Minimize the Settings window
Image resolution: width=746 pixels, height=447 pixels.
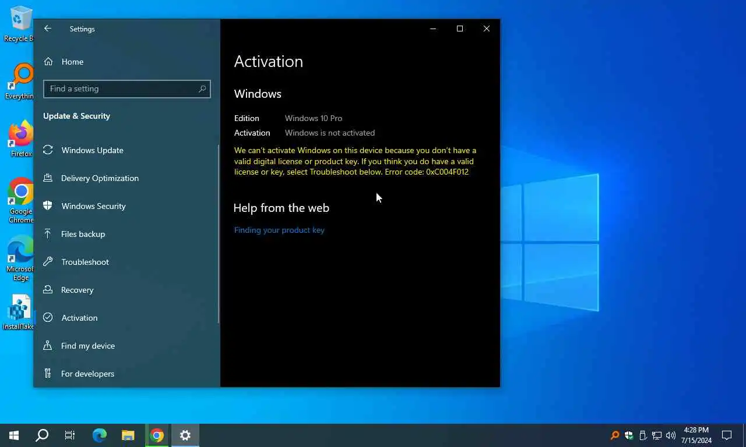pos(433,29)
